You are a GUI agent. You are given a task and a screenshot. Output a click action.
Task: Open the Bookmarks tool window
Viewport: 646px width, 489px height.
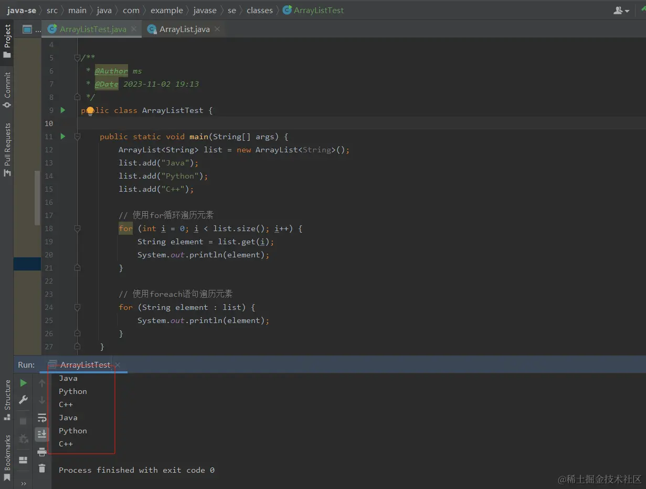tap(7, 458)
